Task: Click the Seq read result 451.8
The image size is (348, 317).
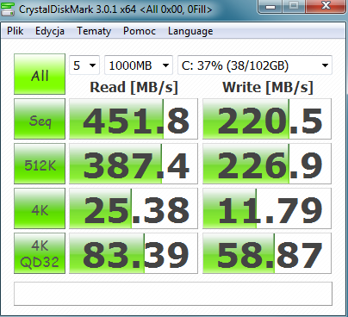Action: pyautogui.click(x=134, y=119)
